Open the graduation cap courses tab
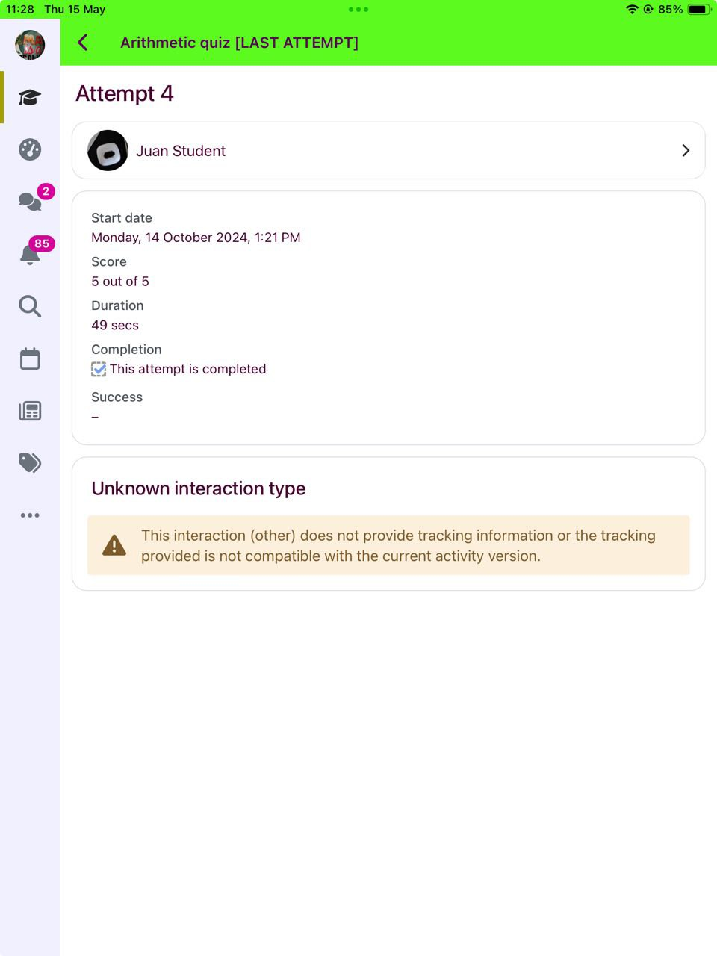 pos(30,97)
